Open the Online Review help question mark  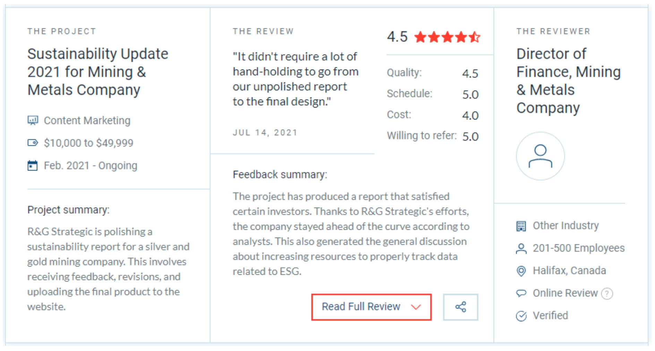coord(607,293)
